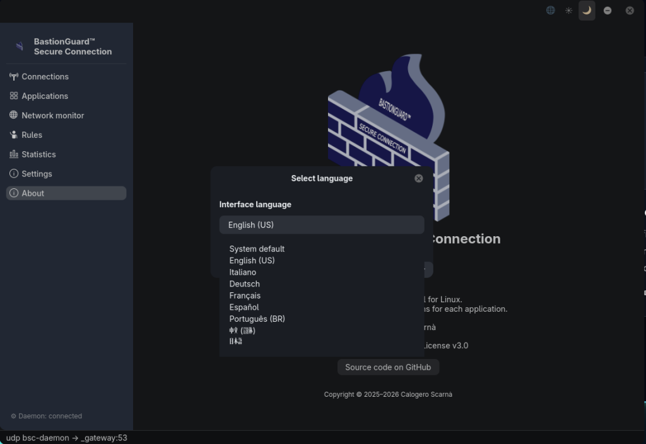The image size is (646, 444).
Task: Click the Select language dialog title
Action: [x=322, y=178]
